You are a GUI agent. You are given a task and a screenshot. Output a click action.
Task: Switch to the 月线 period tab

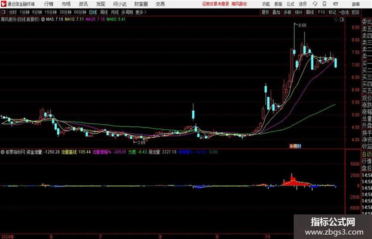pos(115,12)
